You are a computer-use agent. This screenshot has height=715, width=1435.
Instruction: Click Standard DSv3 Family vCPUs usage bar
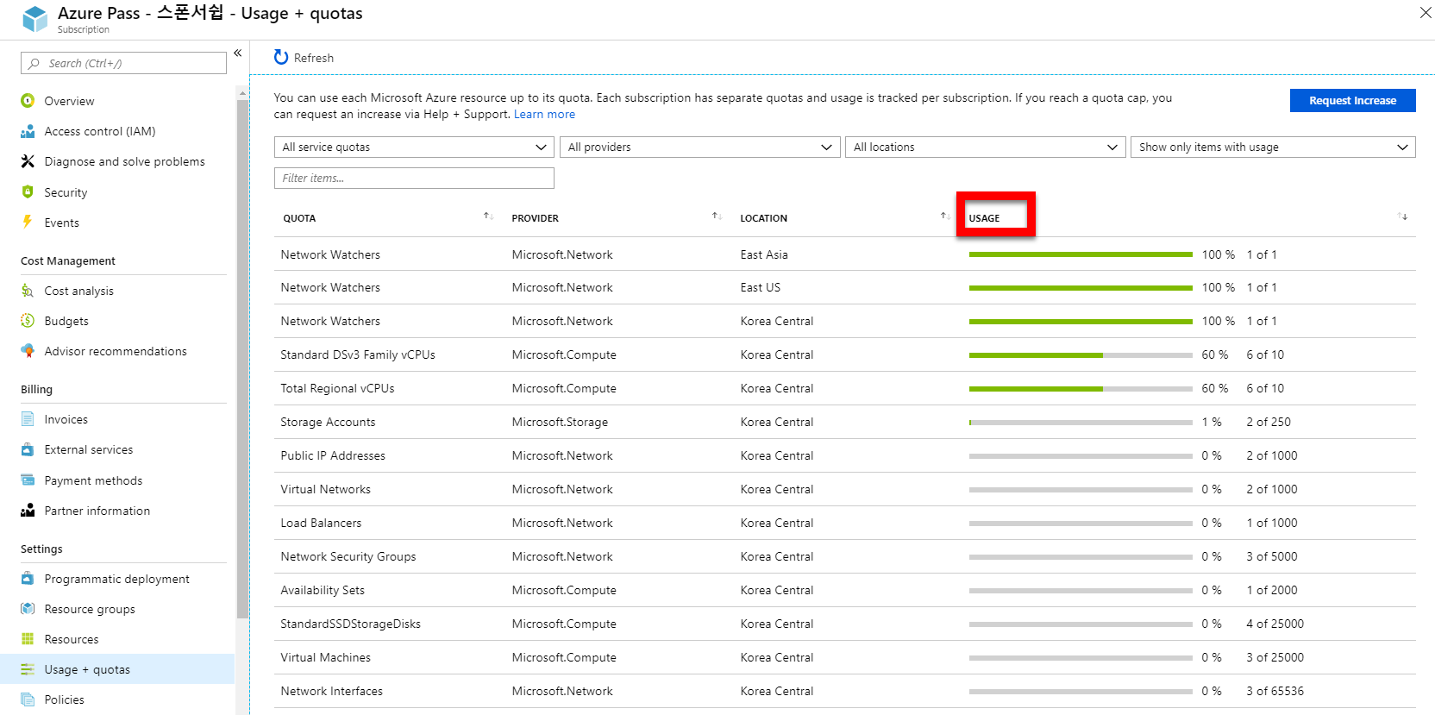click(x=1081, y=354)
